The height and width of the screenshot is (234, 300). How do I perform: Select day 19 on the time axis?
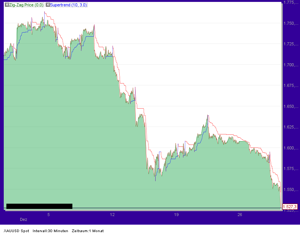(x=176, y=215)
